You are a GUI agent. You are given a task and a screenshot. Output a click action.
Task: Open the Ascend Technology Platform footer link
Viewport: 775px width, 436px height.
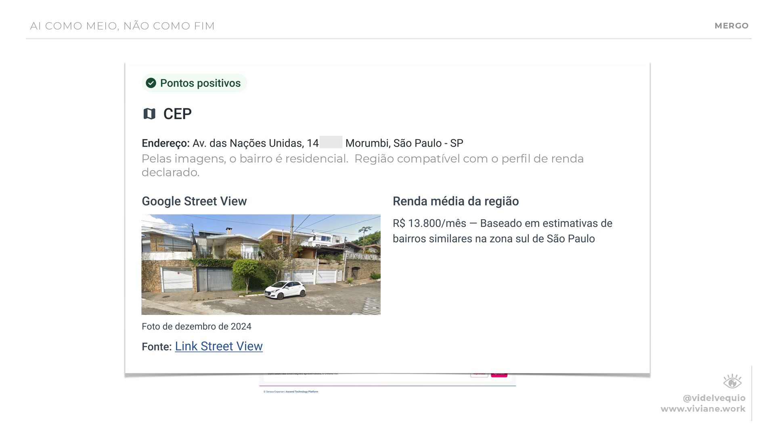tap(302, 392)
